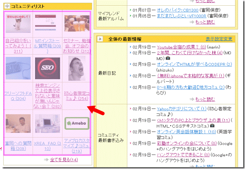This screenshot has height=169, width=245.
Task: Open 表示設定変更 display settings link
Action: [x=219, y=39]
